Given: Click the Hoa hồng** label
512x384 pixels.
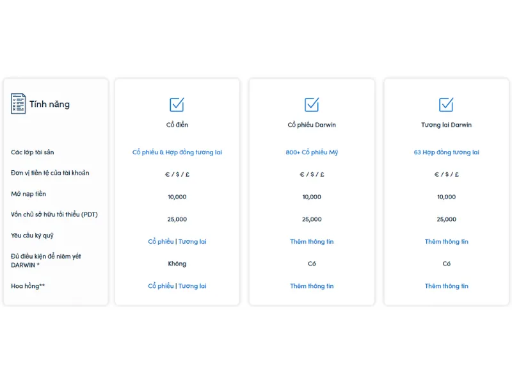Looking at the screenshot, I should click(28, 286).
